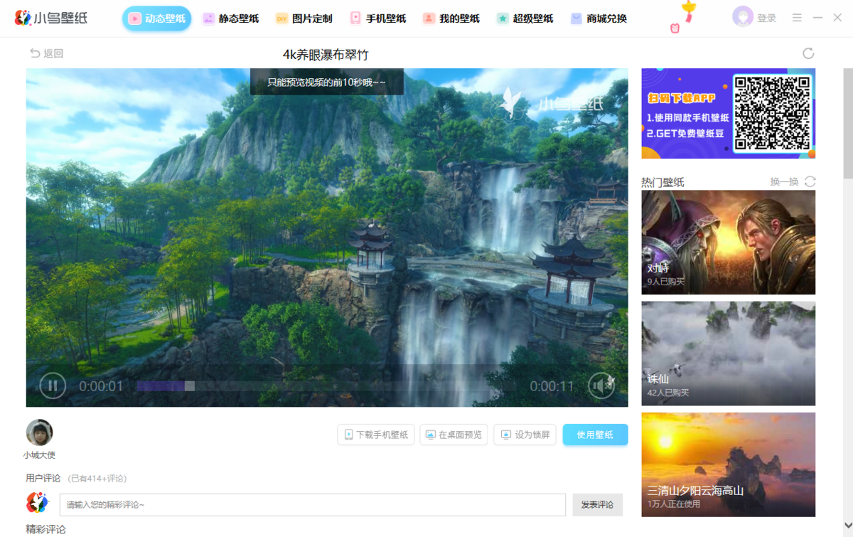Click 设为锁屏 to set as lock screen
The width and height of the screenshot is (853, 537).
tap(525, 435)
